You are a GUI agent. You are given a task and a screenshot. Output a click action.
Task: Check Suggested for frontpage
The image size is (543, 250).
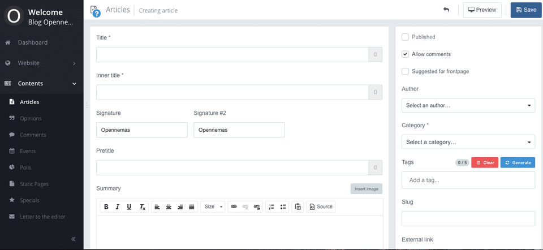tap(405, 72)
